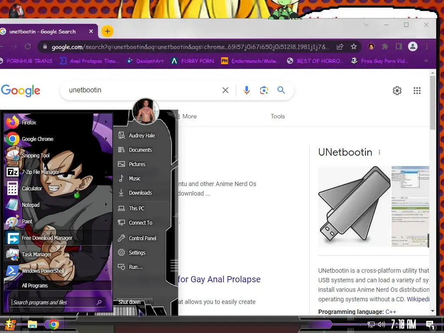Viewport: 444px width, 333px height.
Task: Open Chrome three-dot menu
Action: click(427, 46)
